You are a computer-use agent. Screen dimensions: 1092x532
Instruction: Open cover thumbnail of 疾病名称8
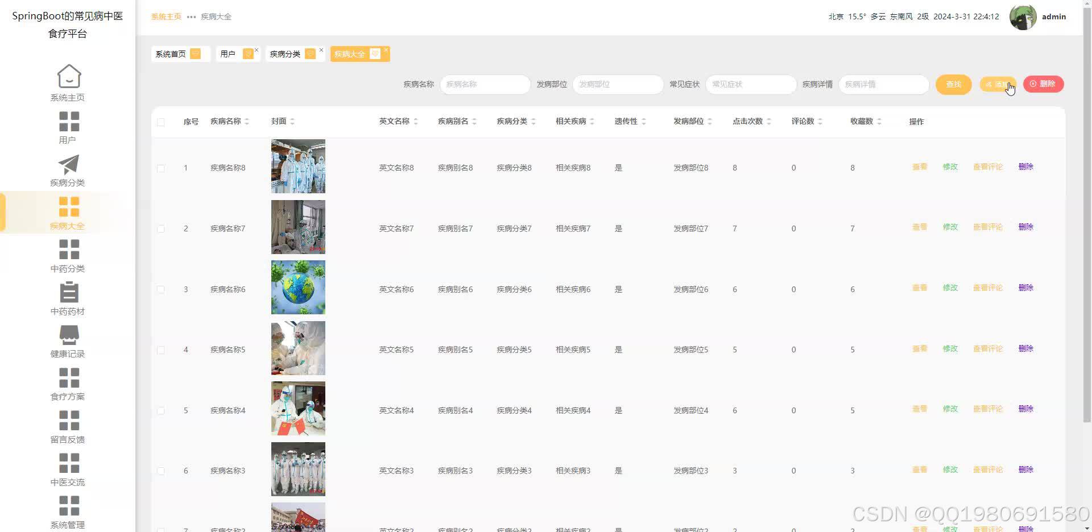click(298, 167)
